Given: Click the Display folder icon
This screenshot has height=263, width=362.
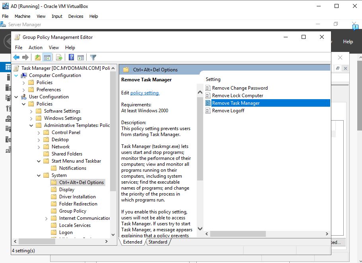Looking at the screenshot, I should pos(54,190).
